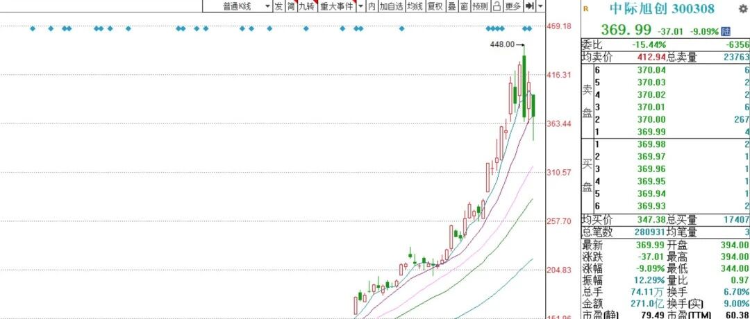
Task: Click the current price 369.99 in header
Action: (626, 30)
